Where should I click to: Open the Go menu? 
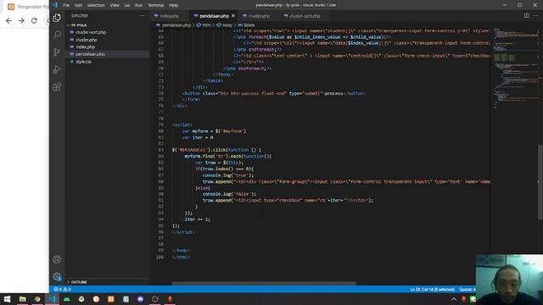127,5
